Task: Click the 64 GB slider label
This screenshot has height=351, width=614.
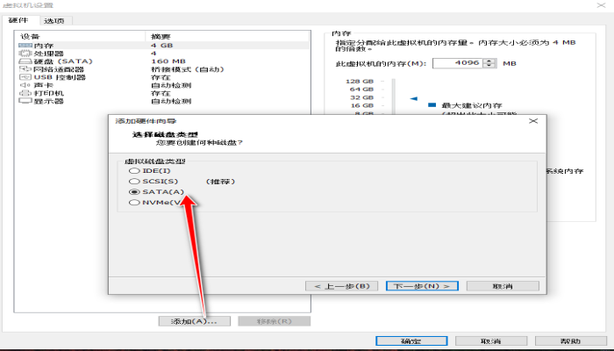Action: point(361,90)
